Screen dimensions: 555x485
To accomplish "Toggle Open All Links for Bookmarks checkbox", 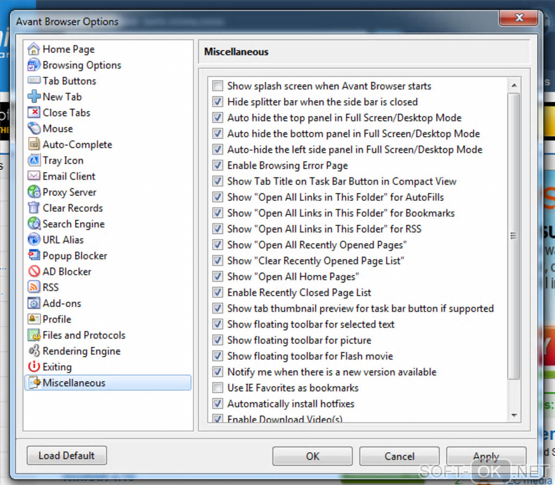I will 217,213.
